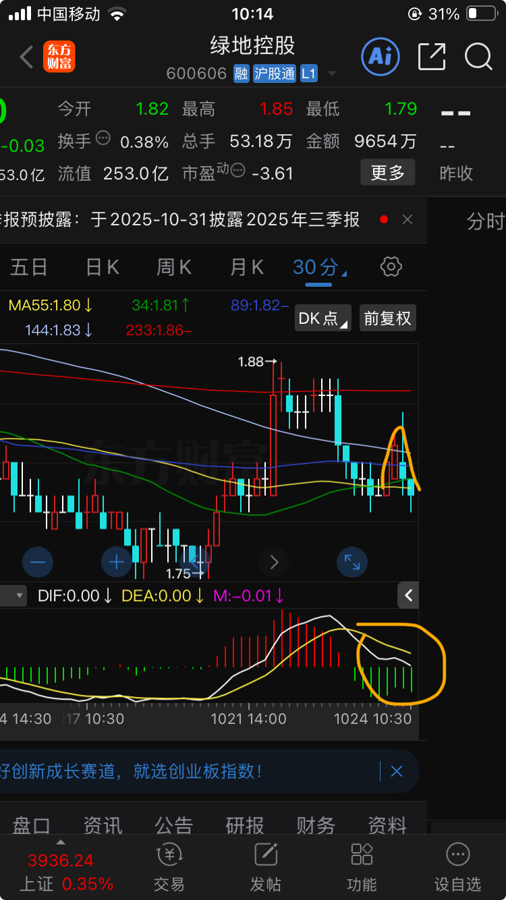This screenshot has height=900, width=506.
Task: Tap the share export icon
Action: [432, 57]
